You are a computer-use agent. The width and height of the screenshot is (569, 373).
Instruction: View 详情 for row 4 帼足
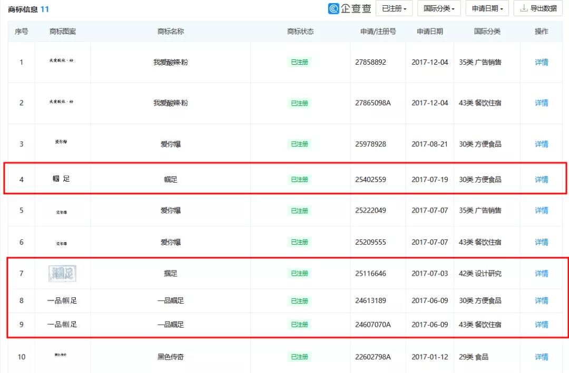click(x=542, y=179)
